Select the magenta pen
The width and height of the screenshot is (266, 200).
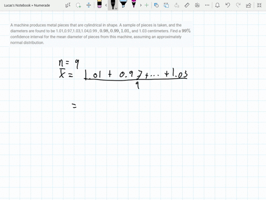click(x=134, y=4)
